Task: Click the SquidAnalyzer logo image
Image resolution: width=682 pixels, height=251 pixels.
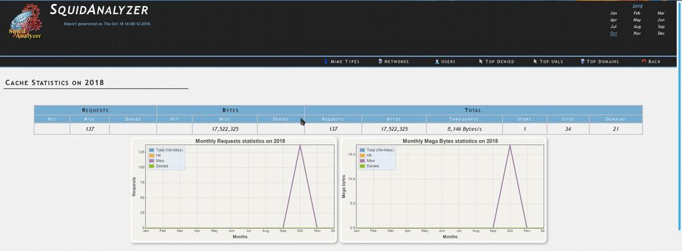Action: [26, 22]
